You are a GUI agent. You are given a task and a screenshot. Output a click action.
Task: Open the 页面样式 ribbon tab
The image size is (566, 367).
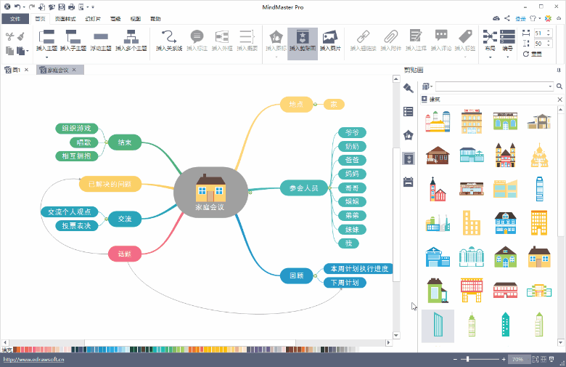click(66, 18)
